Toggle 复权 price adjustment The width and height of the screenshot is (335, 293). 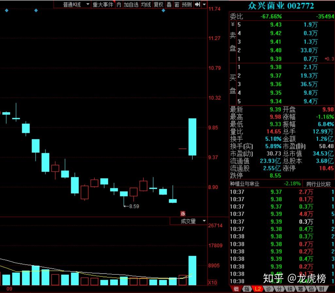pyautogui.click(x=158, y=4)
